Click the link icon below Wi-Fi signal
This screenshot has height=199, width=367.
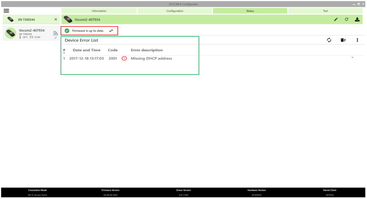tap(56, 38)
